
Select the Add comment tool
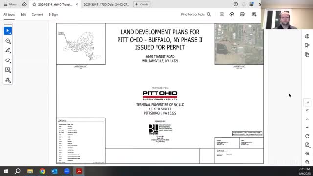coord(8,41)
